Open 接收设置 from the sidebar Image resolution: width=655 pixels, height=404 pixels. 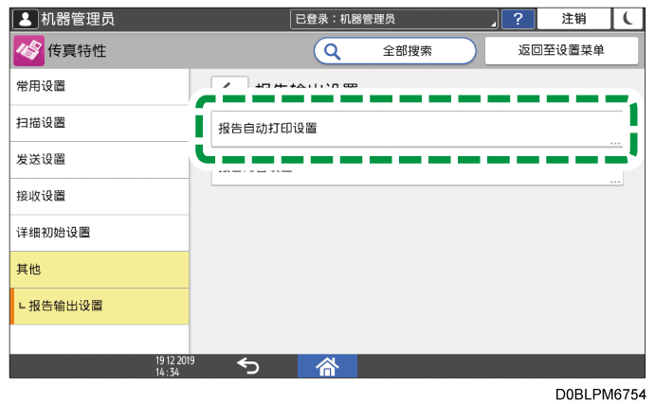(100, 196)
